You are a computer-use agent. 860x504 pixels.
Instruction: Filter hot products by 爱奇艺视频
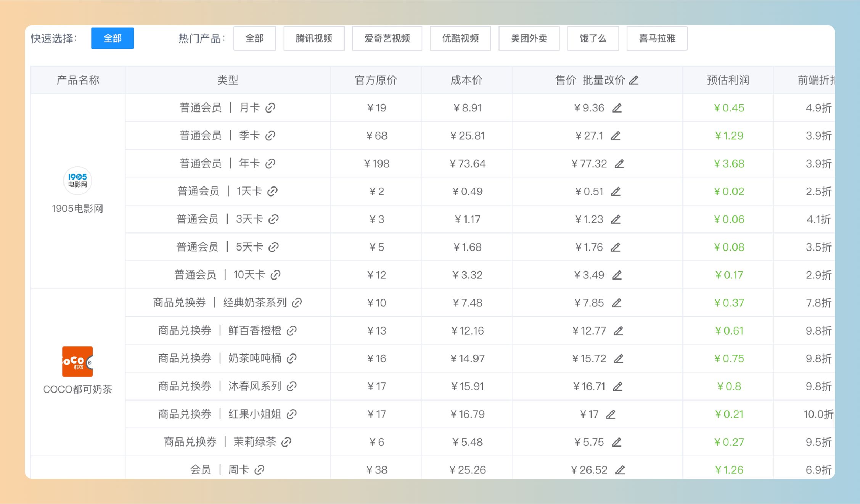click(x=387, y=38)
